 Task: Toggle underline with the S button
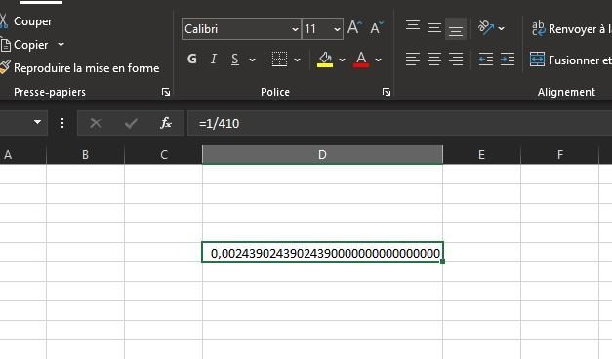point(235,60)
